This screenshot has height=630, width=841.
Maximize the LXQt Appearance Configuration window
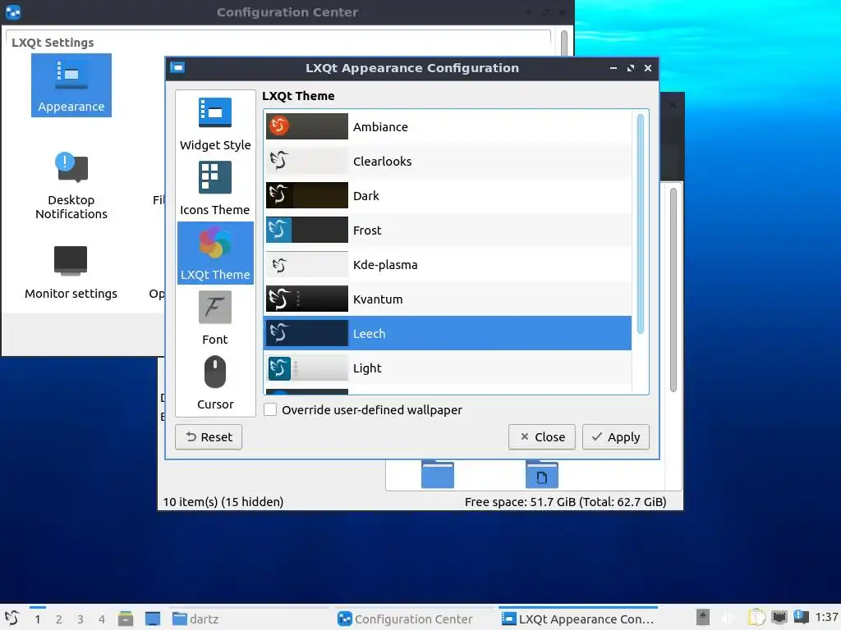coord(631,68)
